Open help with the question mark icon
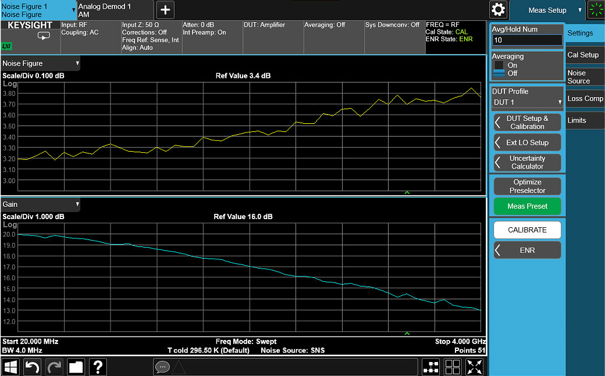Viewport: 605px width, 376px height. (98, 367)
